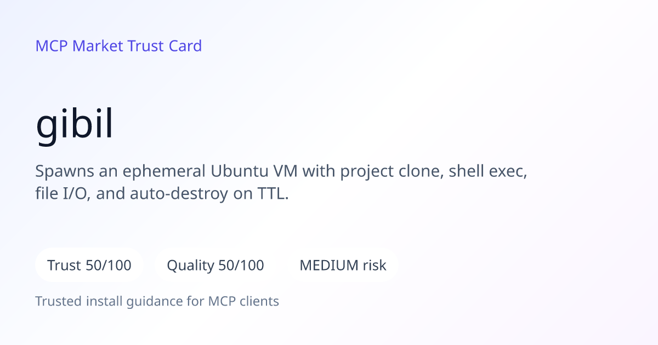
Task: Click 'shell exec' in the description
Action: (x=488, y=171)
